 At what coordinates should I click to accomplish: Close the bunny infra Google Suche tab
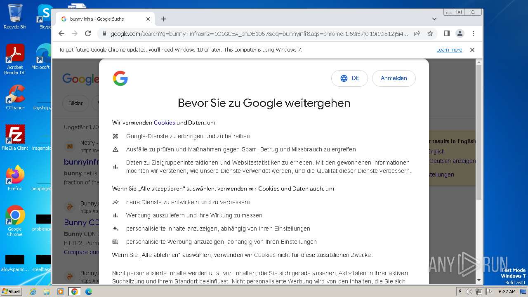pos(148,19)
